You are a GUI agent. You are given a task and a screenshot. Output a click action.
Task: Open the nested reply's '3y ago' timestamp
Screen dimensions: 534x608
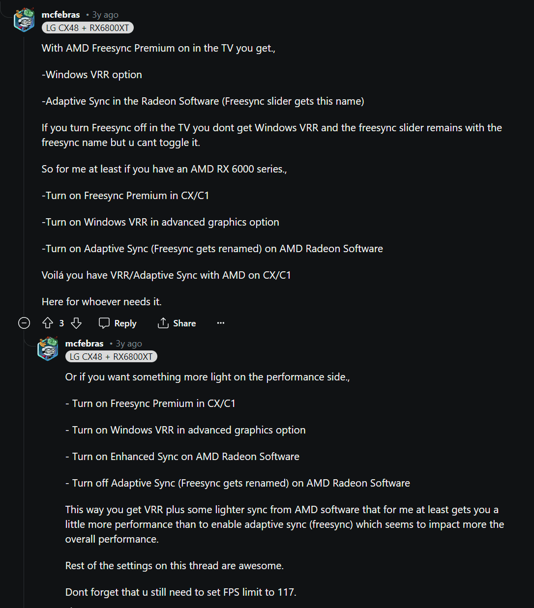[x=129, y=344]
